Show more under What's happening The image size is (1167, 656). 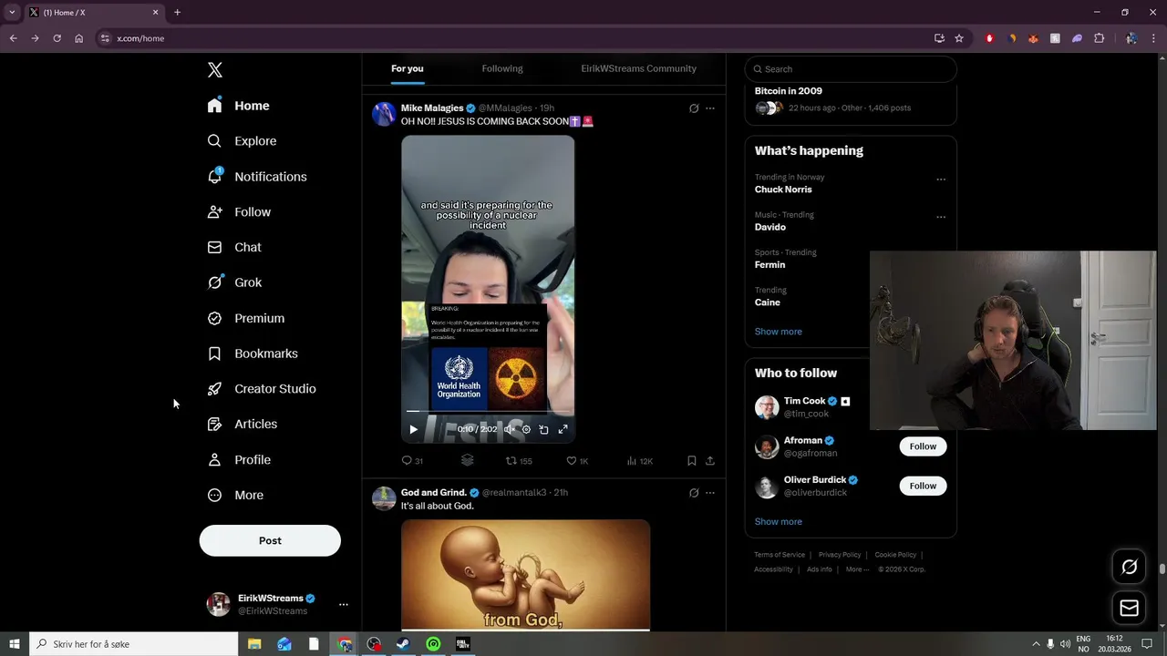[x=779, y=332]
